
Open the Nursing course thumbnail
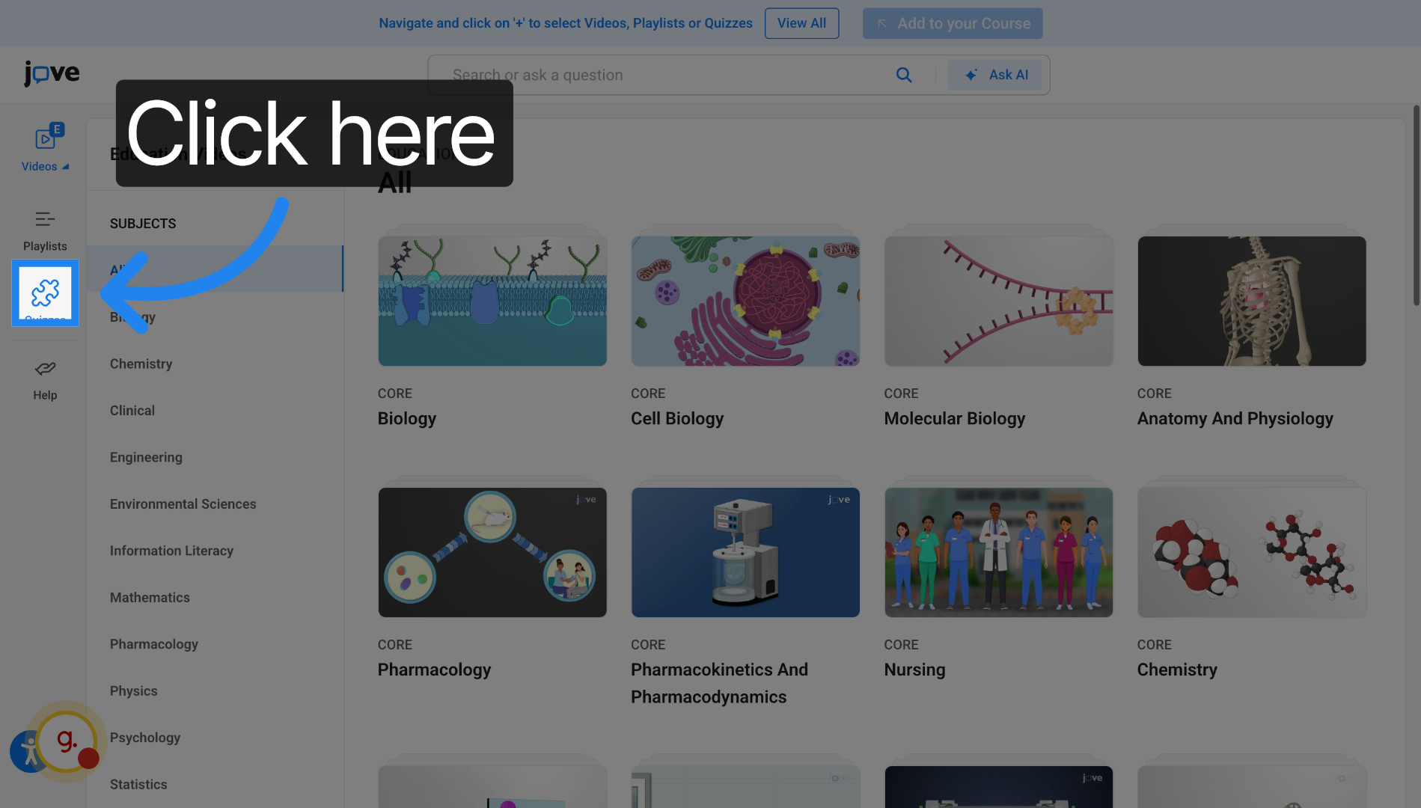[998, 552]
